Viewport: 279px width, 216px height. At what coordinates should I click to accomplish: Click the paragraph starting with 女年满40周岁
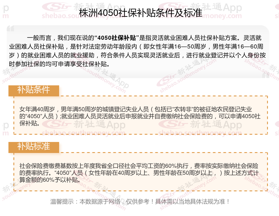pos(140,116)
